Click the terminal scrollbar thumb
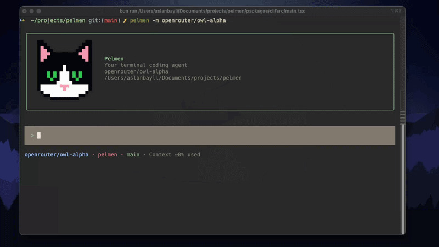The image size is (439, 247). (403, 179)
